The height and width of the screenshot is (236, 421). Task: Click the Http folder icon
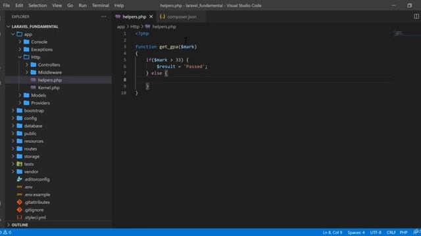click(26, 57)
